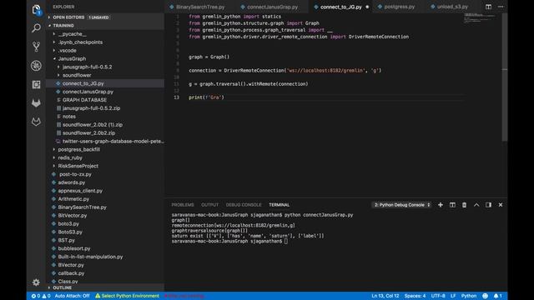Change language mode Python in status bar

[469, 296]
